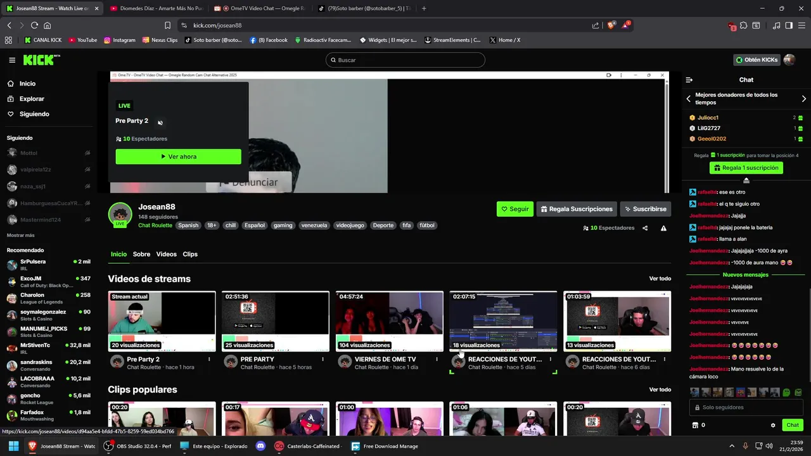Click the share page icon in address bar
The height and width of the screenshot is (456, 811).
pos(596,25)
